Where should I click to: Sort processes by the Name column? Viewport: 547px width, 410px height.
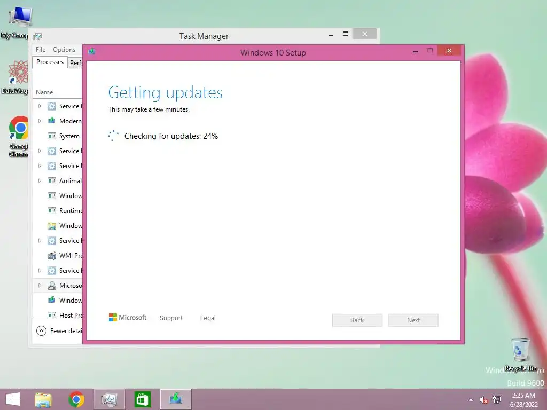44,92
